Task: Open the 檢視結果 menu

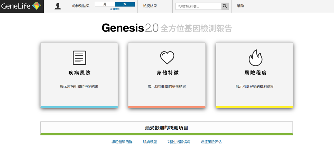Action: 150,6
